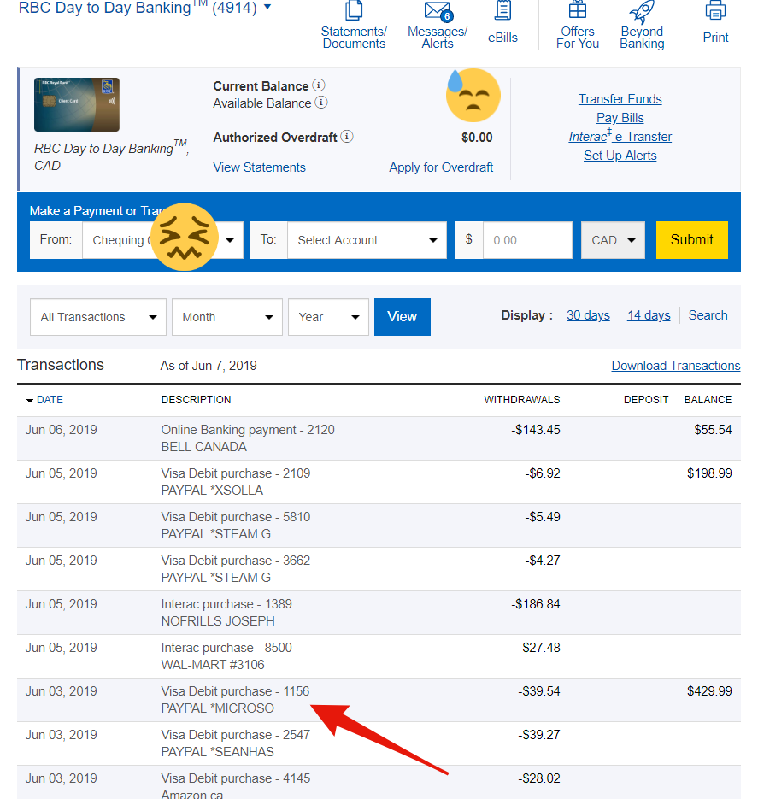Open the To Select Account dropdown

(367, 240)
